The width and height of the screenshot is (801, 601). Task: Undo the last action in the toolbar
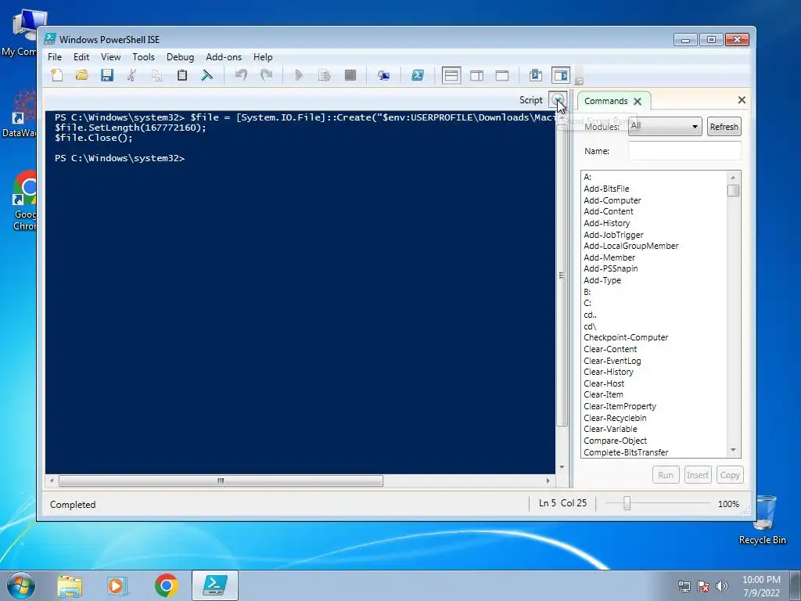[241, 76]
